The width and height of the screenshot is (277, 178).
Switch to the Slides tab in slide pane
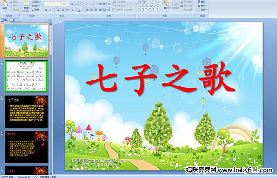[x=5, y=20]
